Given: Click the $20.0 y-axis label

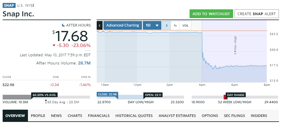Looking at the screenshot, I should [x=274, y=50].
